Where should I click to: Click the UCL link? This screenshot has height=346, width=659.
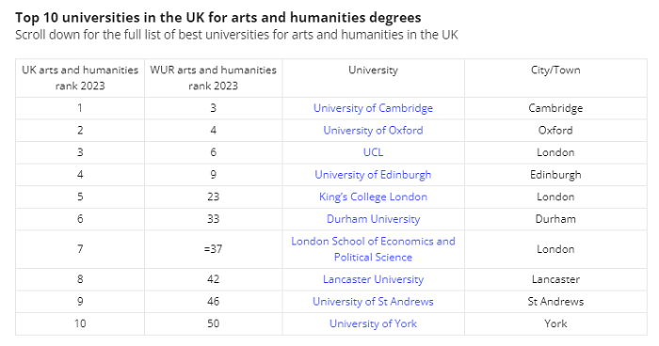pyautogui.click(x=373, y=152)
